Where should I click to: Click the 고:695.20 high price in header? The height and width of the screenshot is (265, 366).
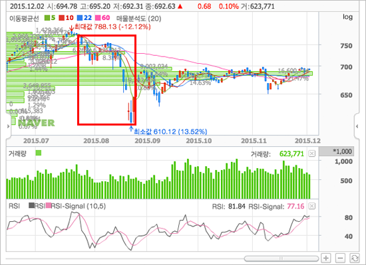point(95,6)
